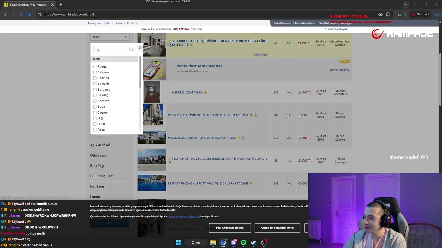
Task: Open Çerez Aydınlatma Metni link
Action: point(184,216)
